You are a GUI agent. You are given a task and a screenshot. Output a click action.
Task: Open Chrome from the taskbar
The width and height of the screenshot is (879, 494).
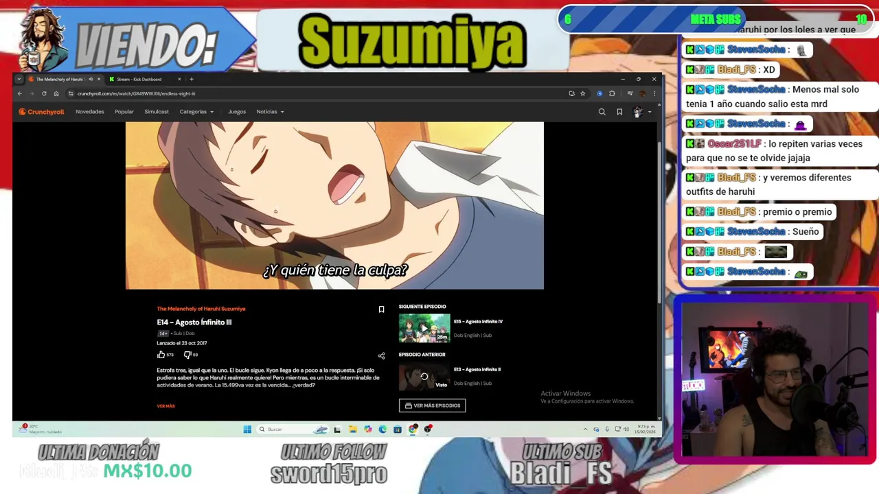point(413,430)
